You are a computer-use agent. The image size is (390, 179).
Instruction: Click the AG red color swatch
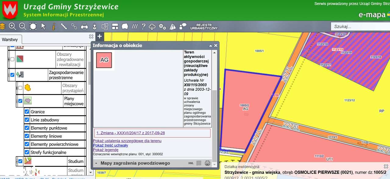(x=104, y=60)
